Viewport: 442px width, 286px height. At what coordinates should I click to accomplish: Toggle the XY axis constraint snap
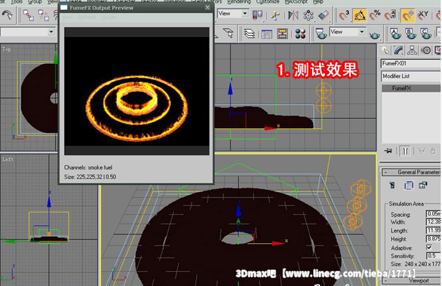point(423,15)
